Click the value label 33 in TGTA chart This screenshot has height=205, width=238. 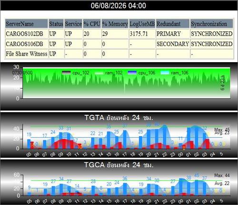[61, 128]
